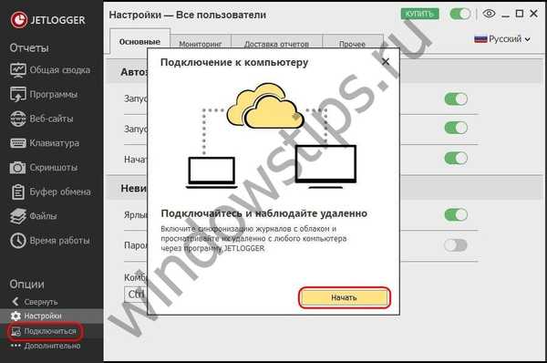Maximize the JETLOGGER window

[520, 14]
